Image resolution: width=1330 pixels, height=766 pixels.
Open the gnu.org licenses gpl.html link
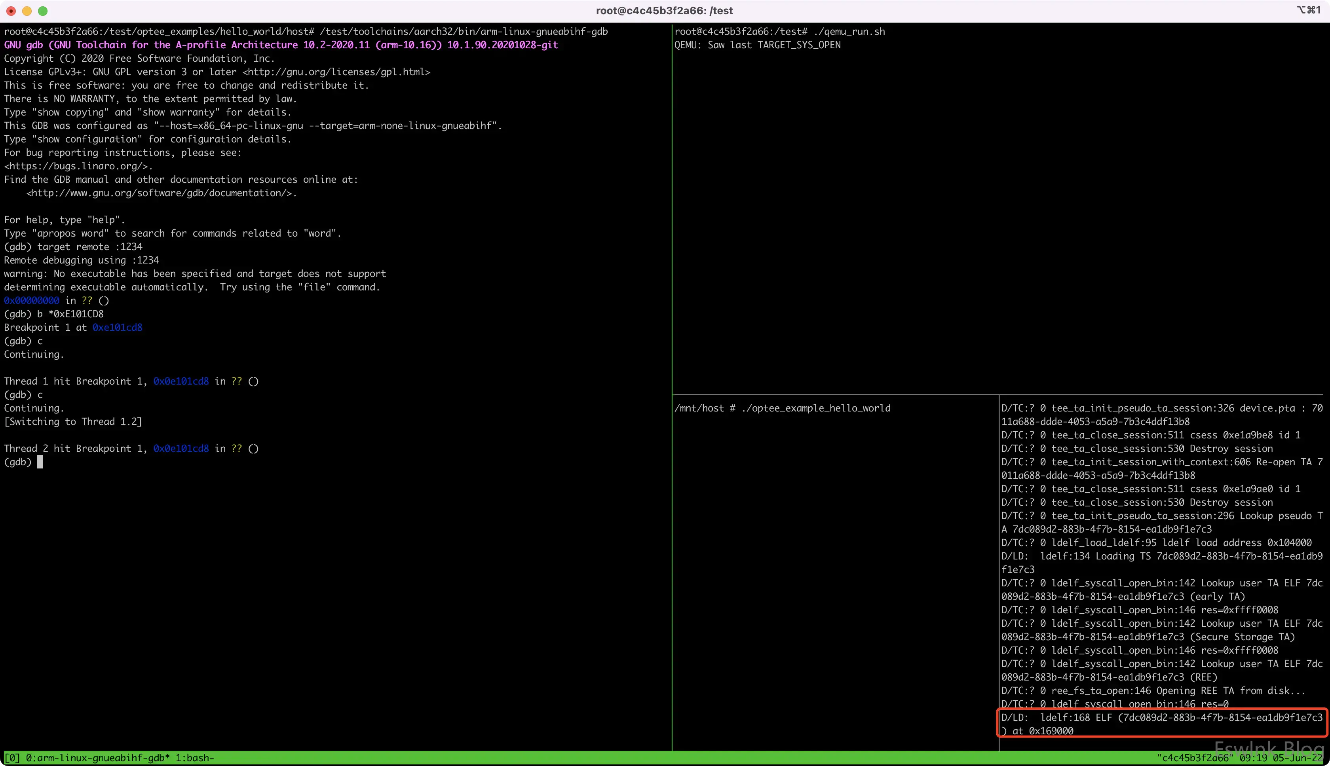pyautogui.click(x=336, y=72)
